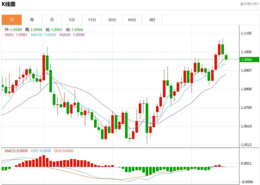The width and height of the screenshot is (260, 185).
Task: Click the 低: 1.0961 low value
Action: [x=54, y=30]
